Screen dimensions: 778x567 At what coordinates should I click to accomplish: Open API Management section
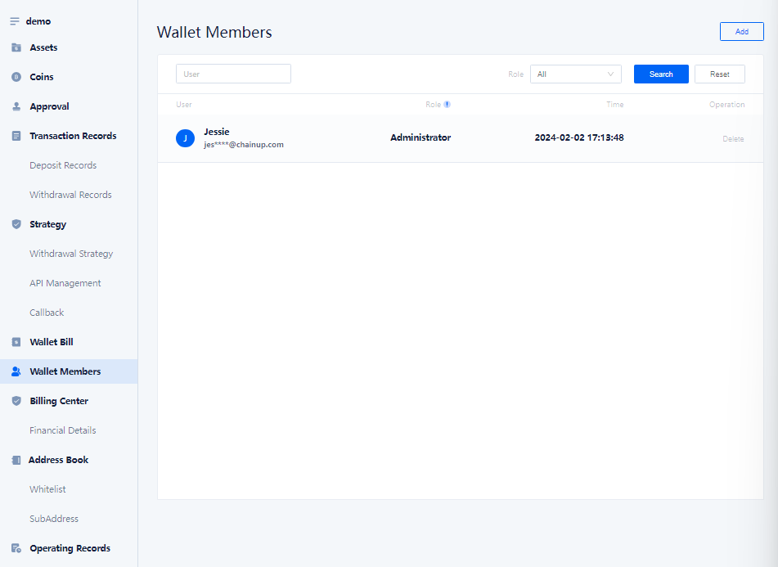click(x=65, y=283)
